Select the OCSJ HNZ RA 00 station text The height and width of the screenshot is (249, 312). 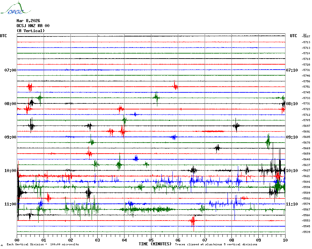point(33,26)
